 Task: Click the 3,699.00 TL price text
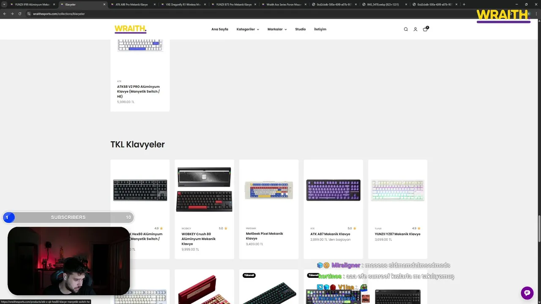[383, 239]
